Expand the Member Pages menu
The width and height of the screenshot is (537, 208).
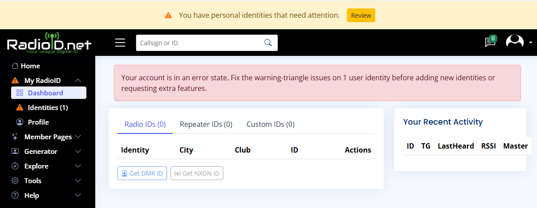coord(78,137)
